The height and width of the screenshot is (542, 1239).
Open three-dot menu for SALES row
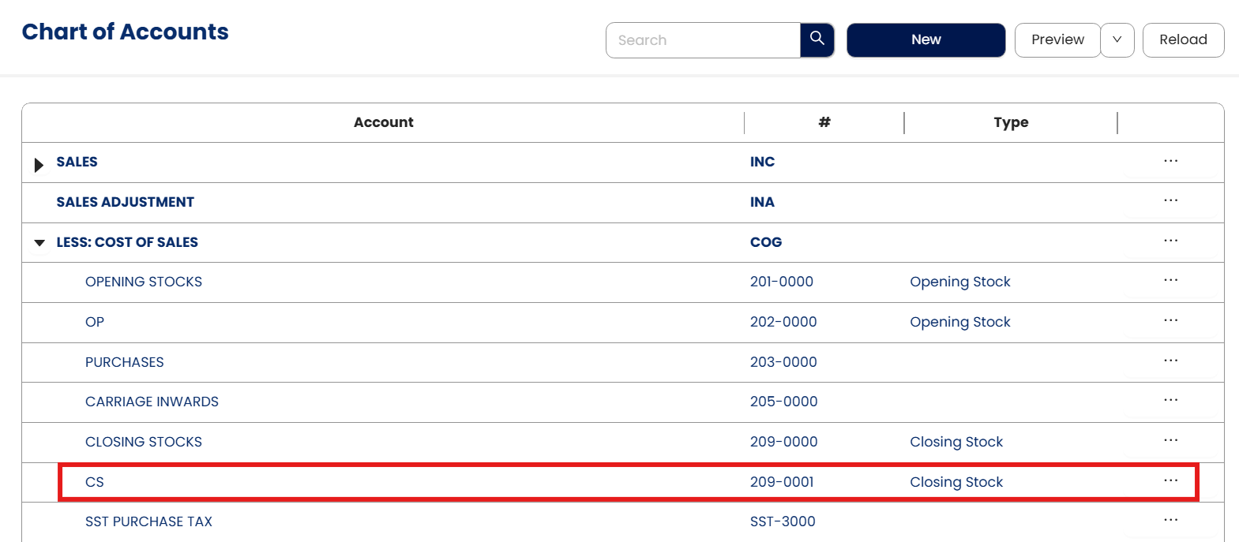[1170, 162]
